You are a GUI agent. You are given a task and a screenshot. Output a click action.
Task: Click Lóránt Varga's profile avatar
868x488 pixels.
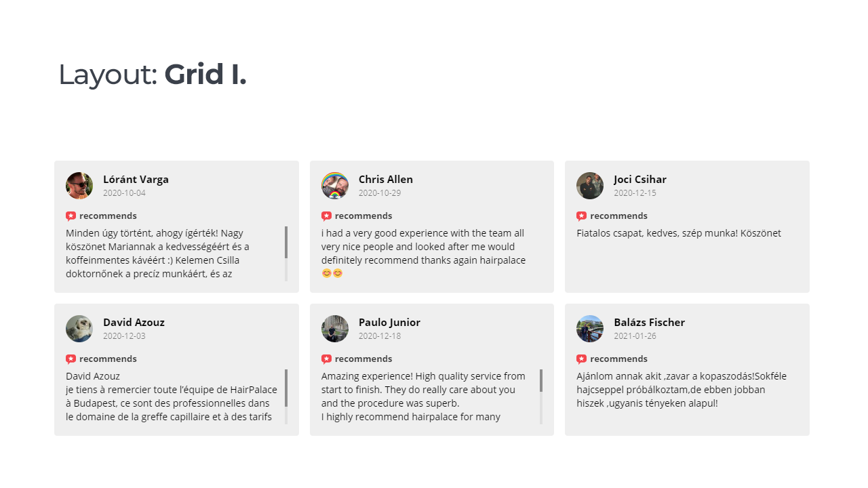[x=79, y=186]
